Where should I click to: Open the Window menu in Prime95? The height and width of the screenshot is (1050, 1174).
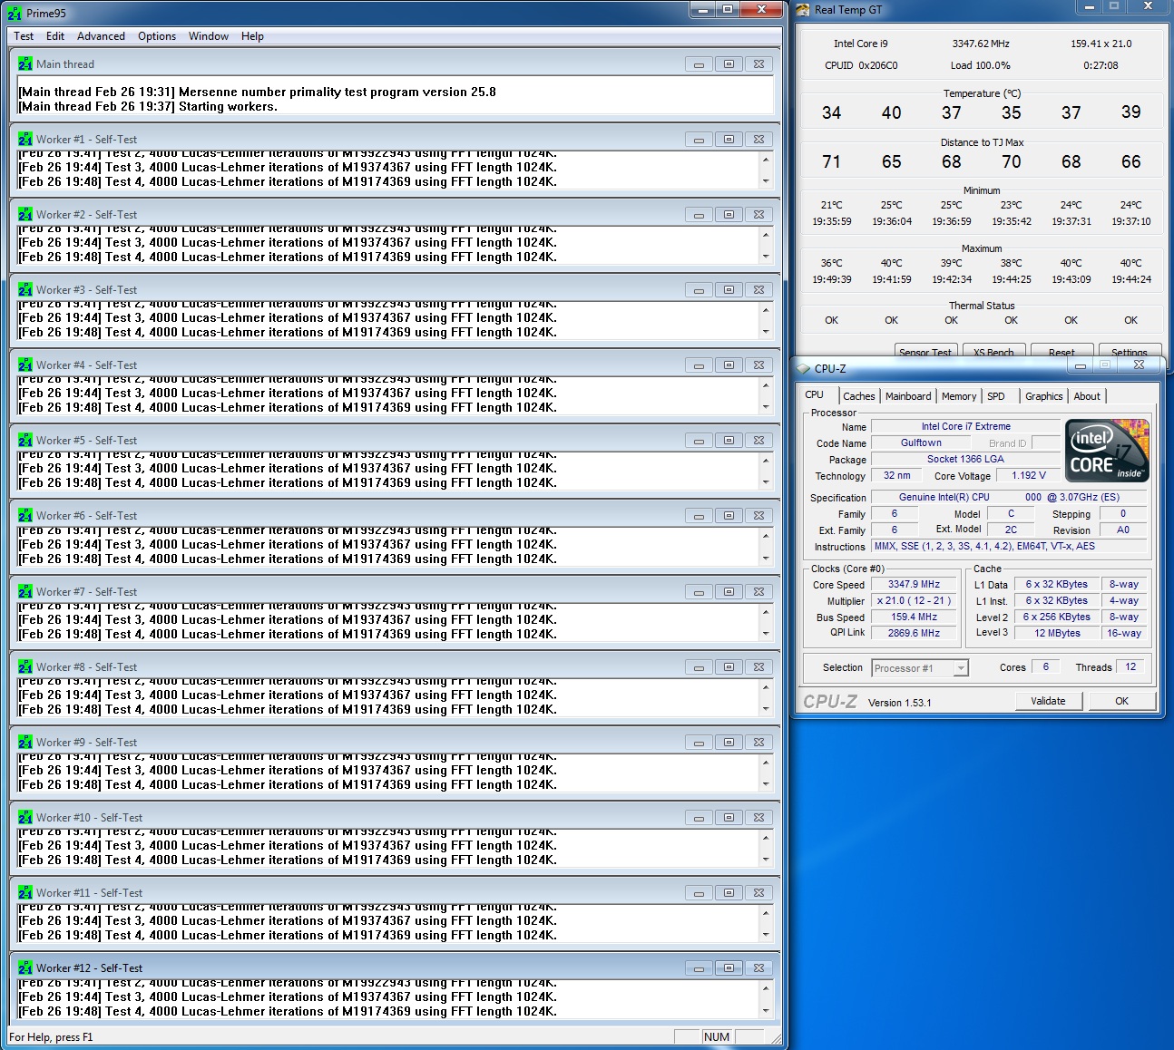[x=209, y=36]
